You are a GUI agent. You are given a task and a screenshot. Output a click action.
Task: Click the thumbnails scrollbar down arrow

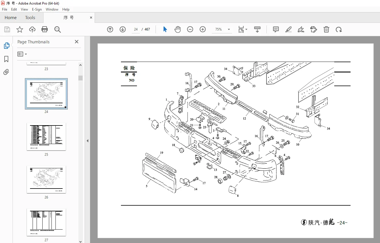pos(81,241)
